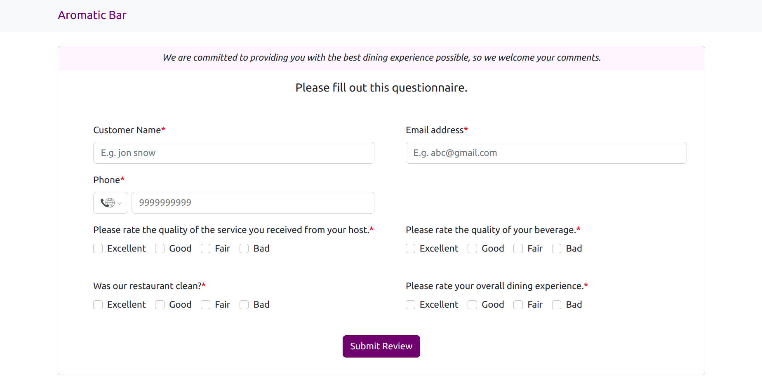Viewport: 762px width, 386px height.
Task: Mark Bad for host service quality
Action: tap(245, 249)
